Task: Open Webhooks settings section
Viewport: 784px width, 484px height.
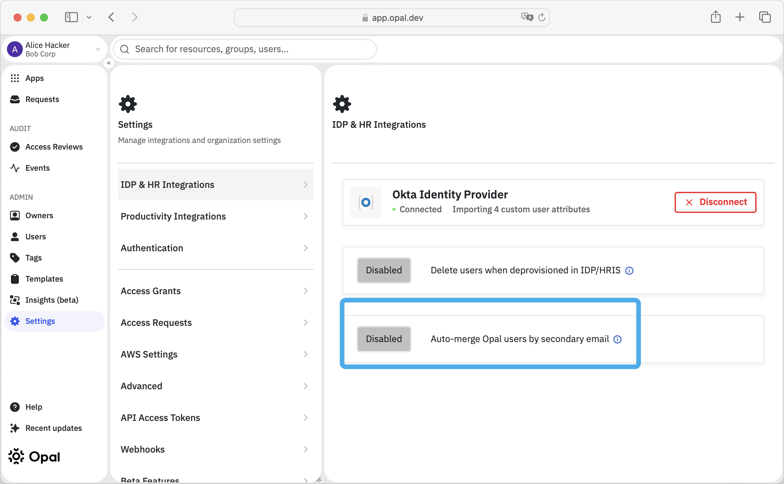Action: pyautogui.click(x=216, y=449)
